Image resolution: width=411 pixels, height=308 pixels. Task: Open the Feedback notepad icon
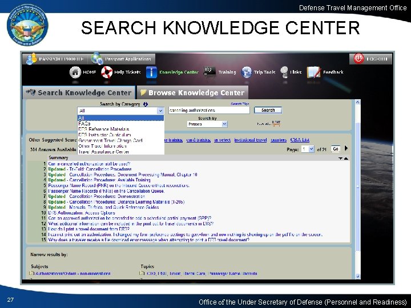313,72
